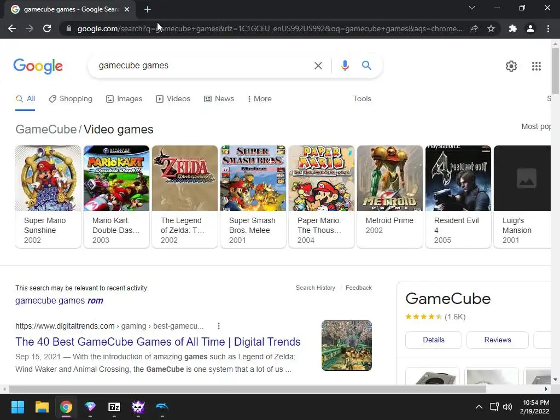Open the 40 Best GameCube Games article
The image size is (560, 420).
[x=158, y=342]
